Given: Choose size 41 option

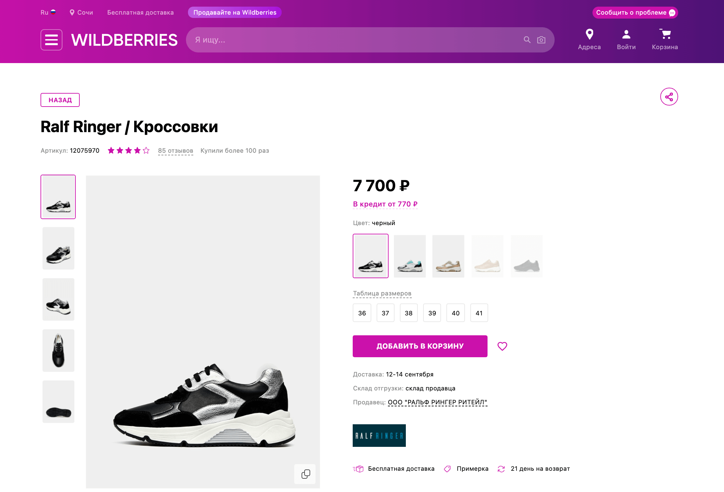Looking at the screenshot, I should [479, 313].
